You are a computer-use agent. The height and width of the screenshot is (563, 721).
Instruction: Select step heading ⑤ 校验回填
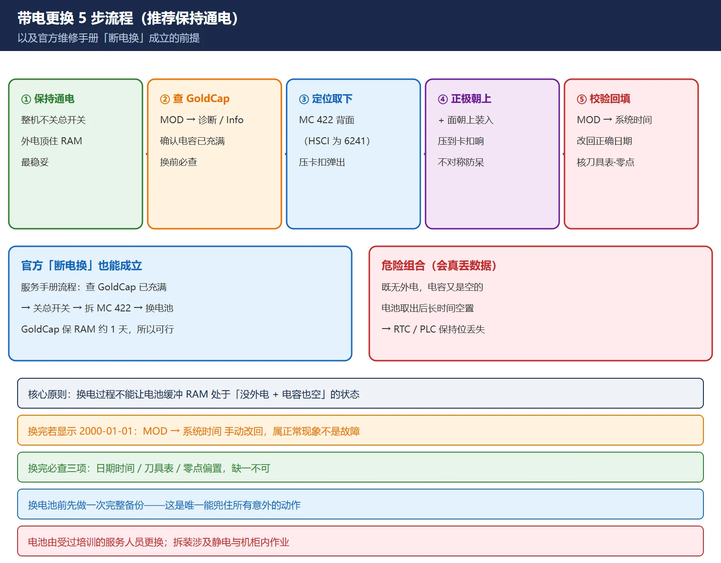604,99
